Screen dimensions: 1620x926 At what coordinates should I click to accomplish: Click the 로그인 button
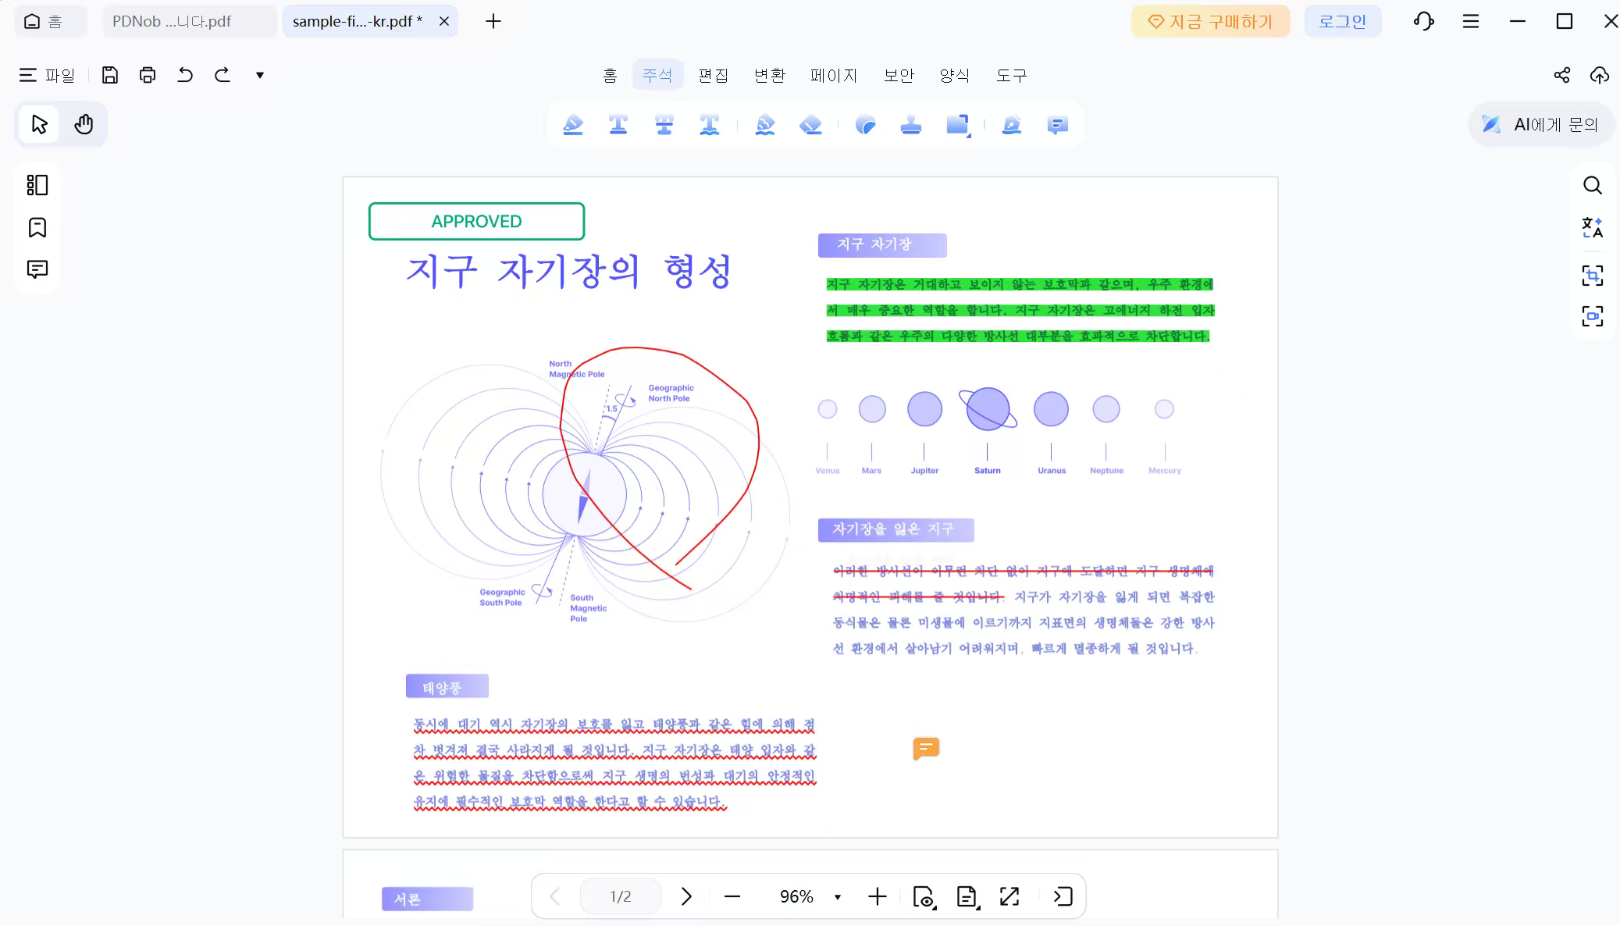(x=1343, y=21)
